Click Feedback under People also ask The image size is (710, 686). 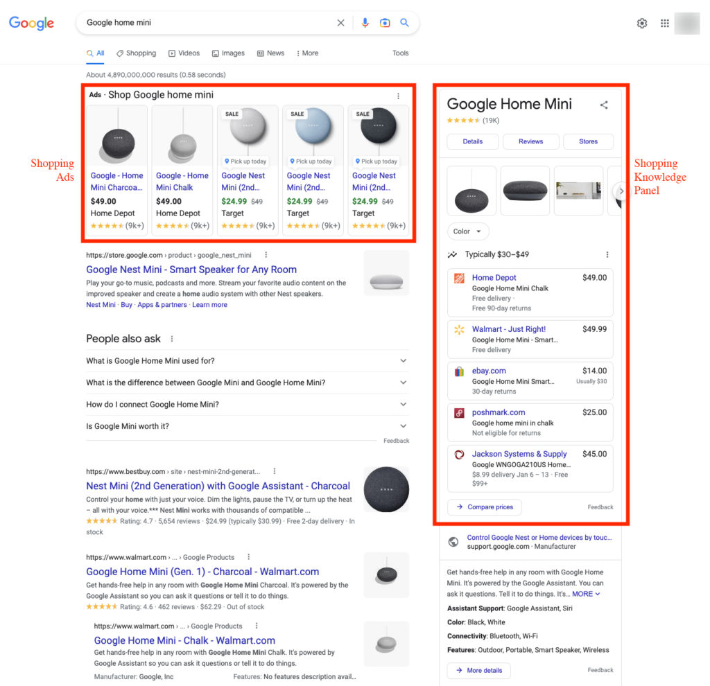pos(396,441)
